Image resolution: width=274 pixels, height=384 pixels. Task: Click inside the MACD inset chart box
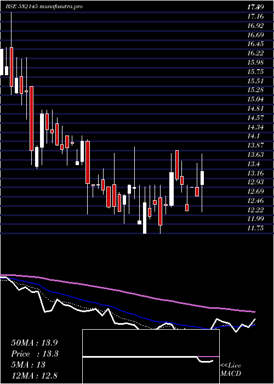pos(151,357)
